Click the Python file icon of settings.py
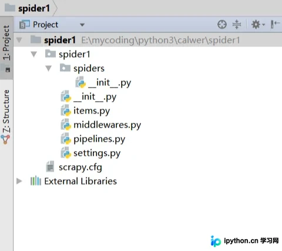The image size is (282, 251). (66, 153)
